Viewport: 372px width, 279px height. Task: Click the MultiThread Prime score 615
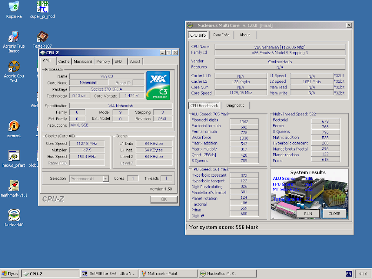[325, 159]
